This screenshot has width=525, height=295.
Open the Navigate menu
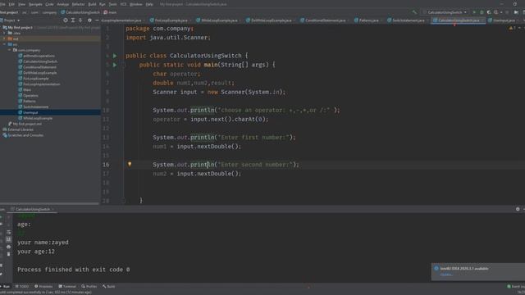[35, 4]
